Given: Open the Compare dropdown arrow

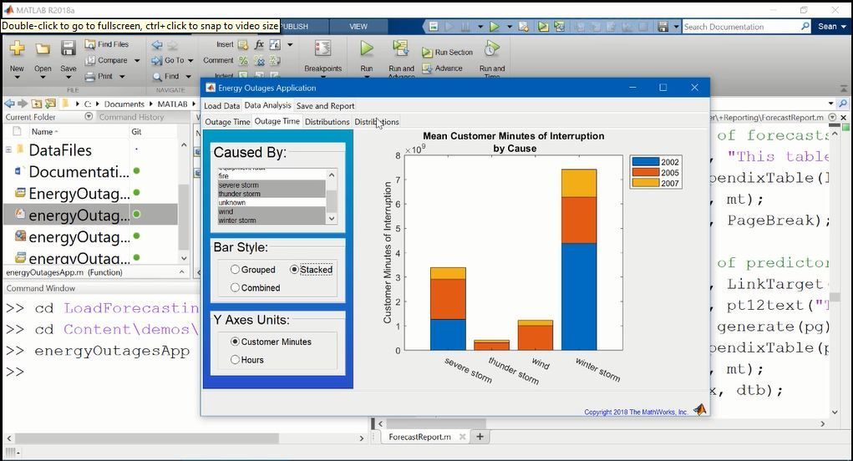Looking at the screenshot, I should 137,60.
